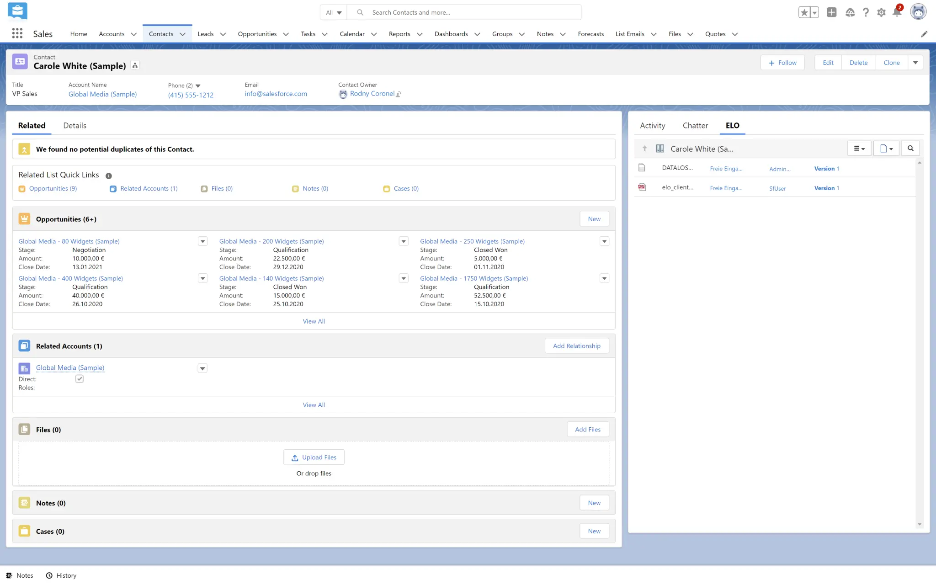This screenshot has height=585, width=936.
Task: Click the Related Accounts header icon
Action: [24, 346]
